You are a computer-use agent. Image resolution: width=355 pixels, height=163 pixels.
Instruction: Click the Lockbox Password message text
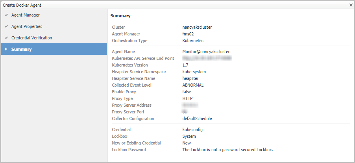[x=227, y=150]
